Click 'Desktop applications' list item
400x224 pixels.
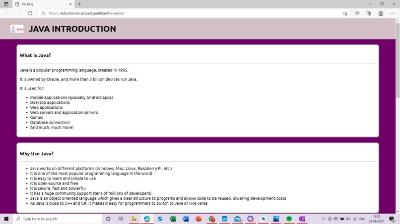point(50,102)
